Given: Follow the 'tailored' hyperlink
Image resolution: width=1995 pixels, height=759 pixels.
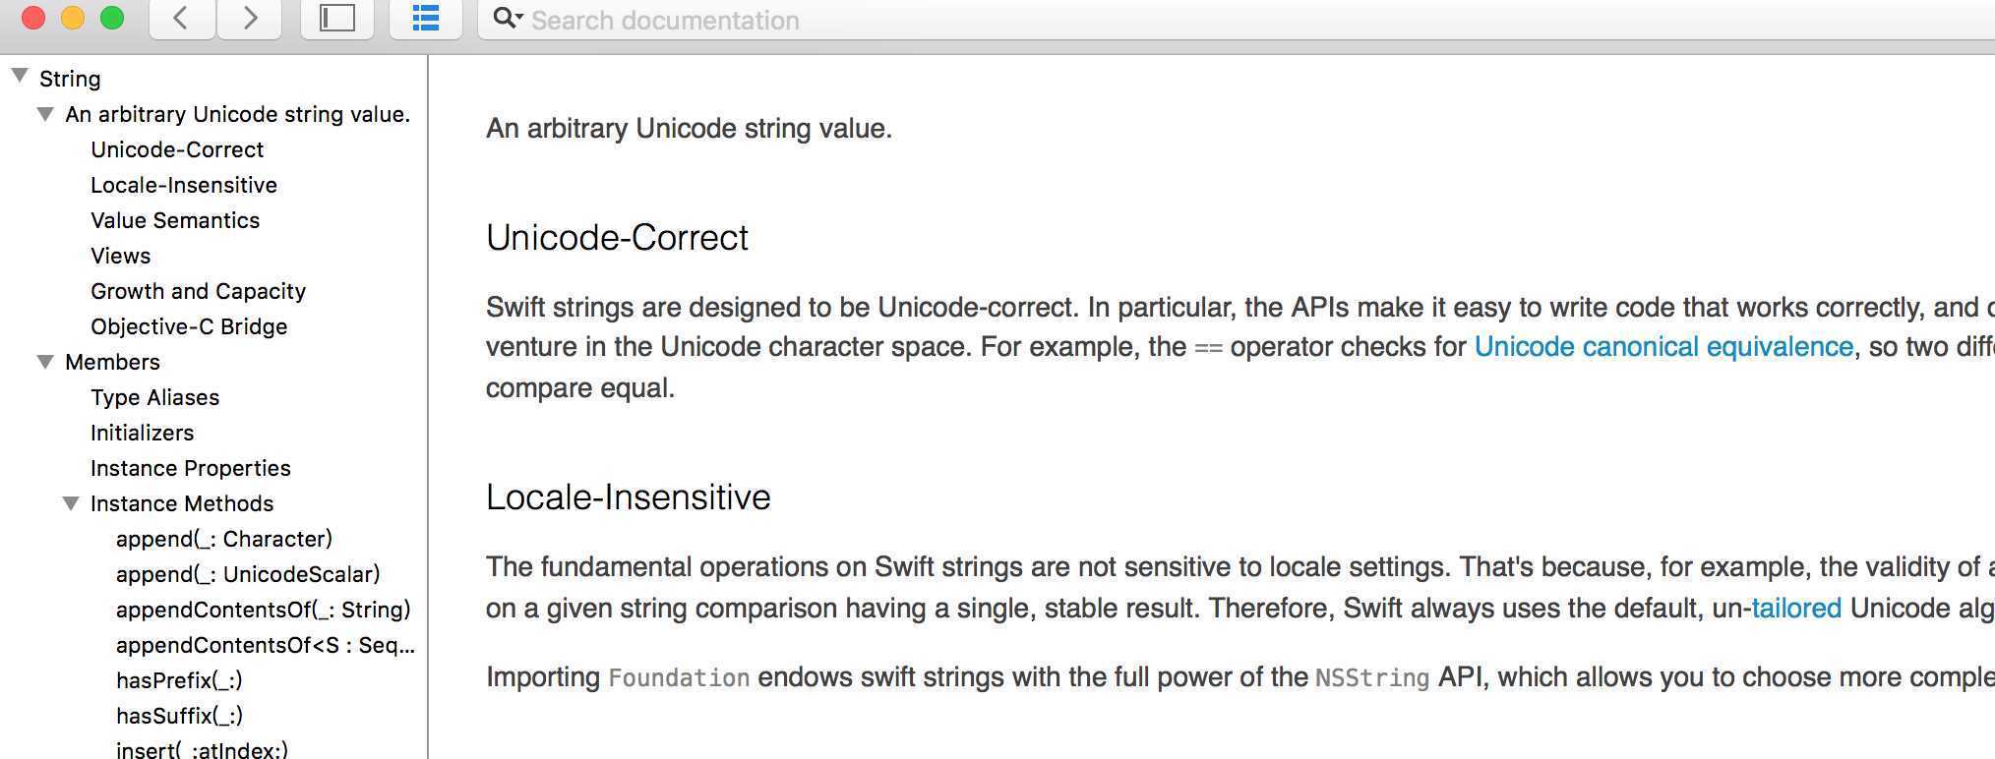Looking at the screenshot, I should pyautogui.click(x=1795, y=609).
